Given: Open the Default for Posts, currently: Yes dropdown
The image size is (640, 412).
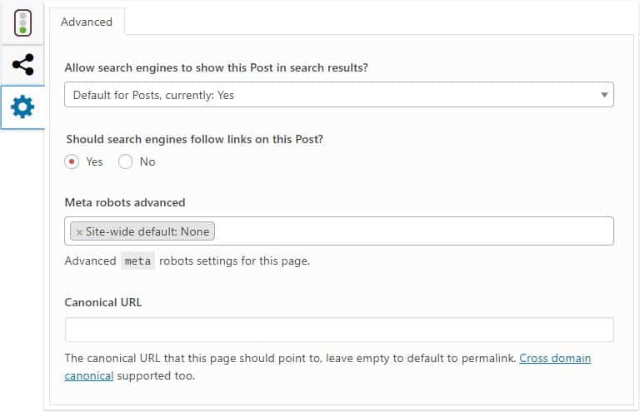Looking at the screenshot, I should 339,95.
